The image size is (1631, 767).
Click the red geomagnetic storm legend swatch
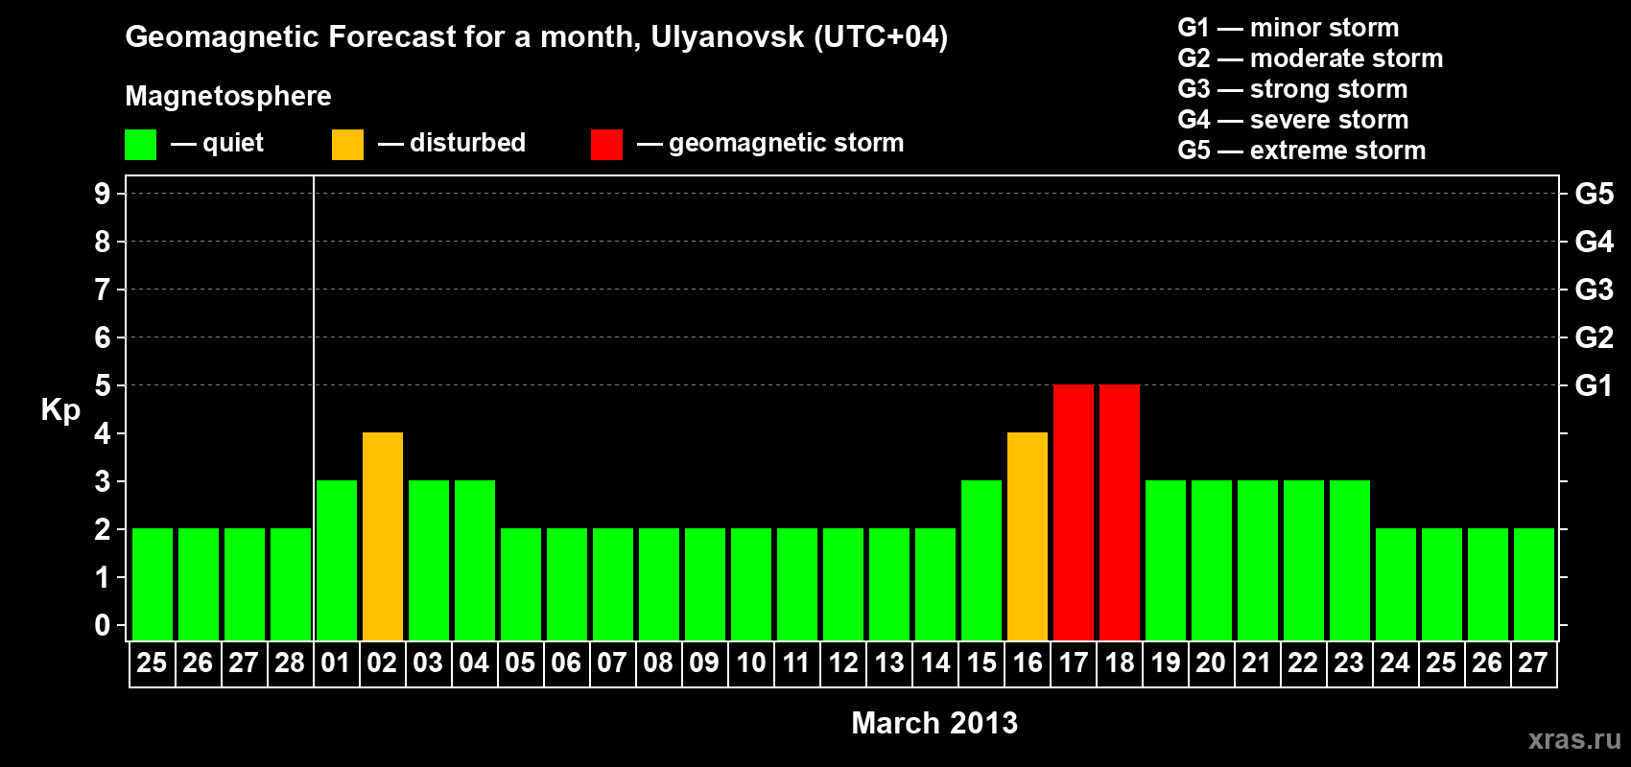[606, 145]
